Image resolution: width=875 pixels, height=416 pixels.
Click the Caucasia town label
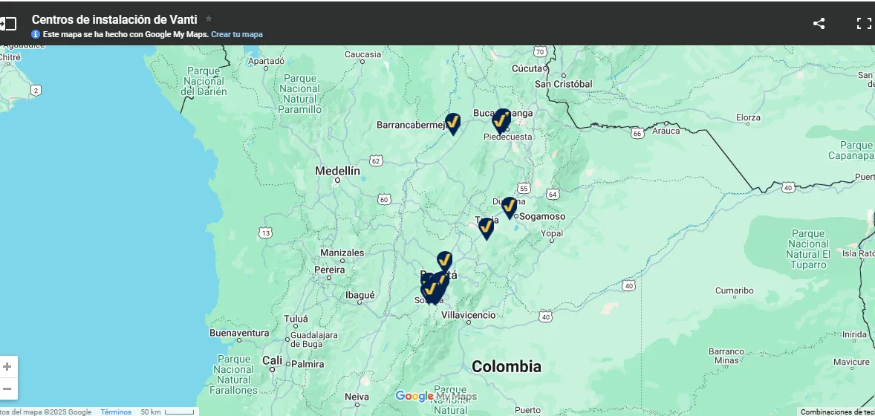(362, 54)
